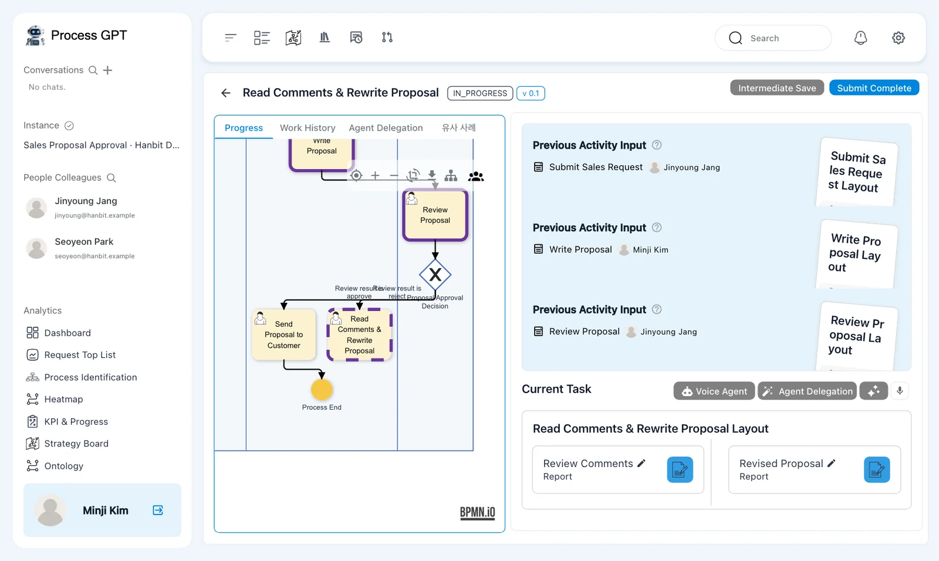
Task: Click the logout icon next to Minji Kim
Action: pos(158,510)
